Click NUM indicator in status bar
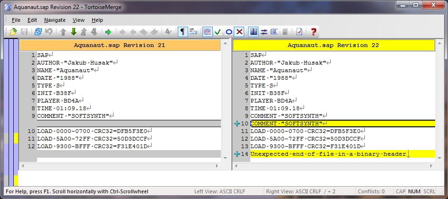The width and height of the screenshot is (448, 199). tap(414, 191)
